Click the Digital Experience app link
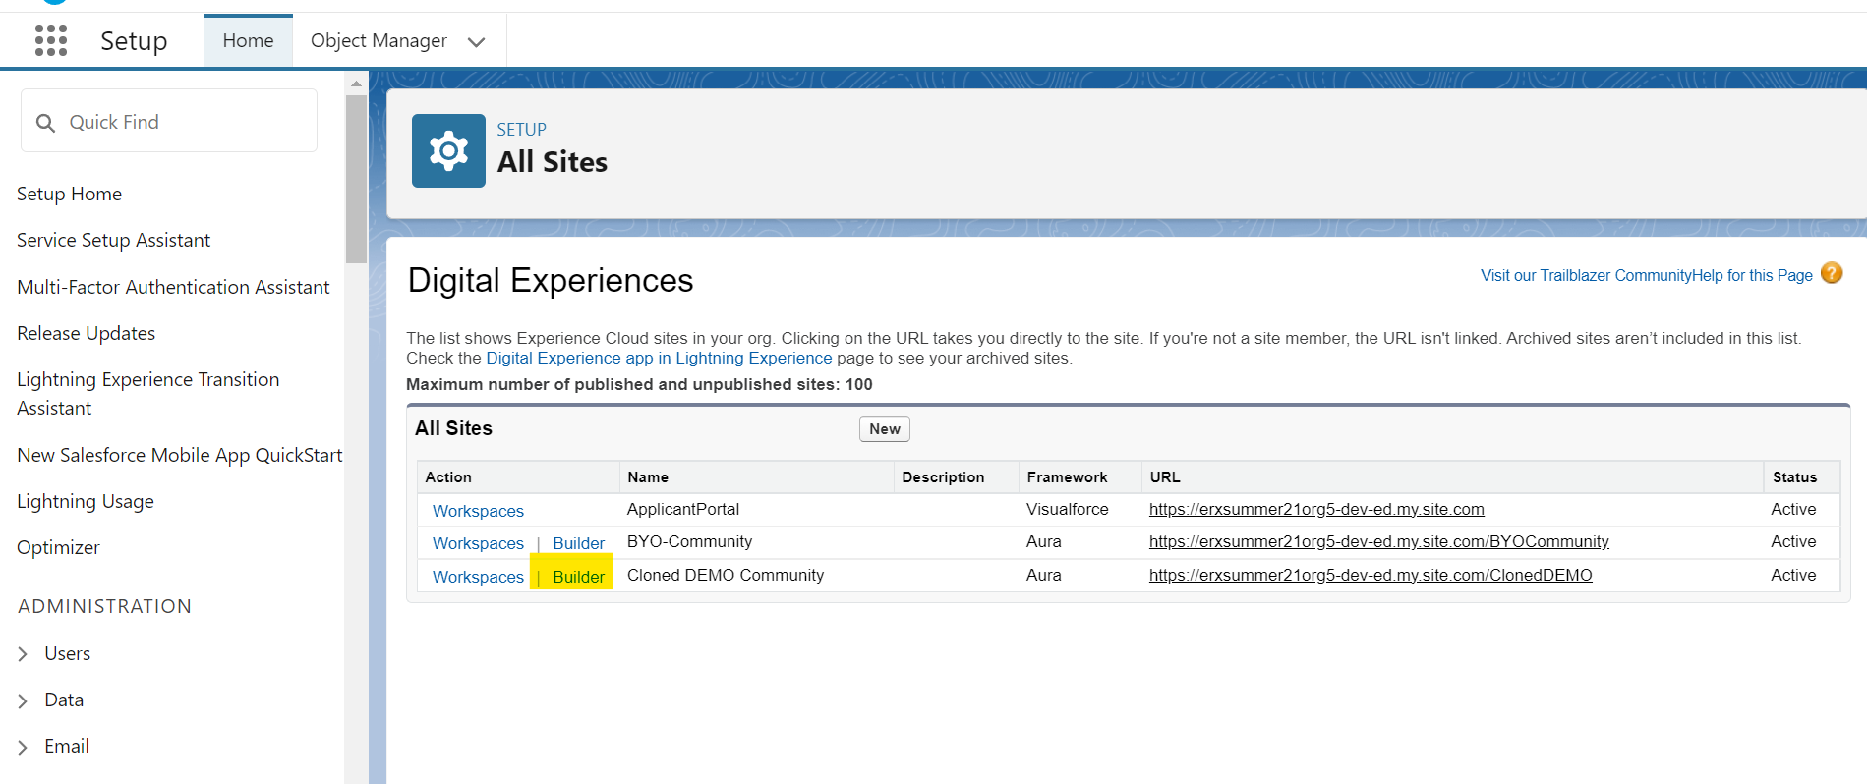The width and height of the screenshot is (1867, 784). 659,358
